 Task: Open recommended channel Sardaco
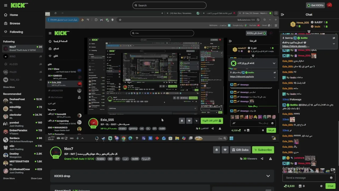pyautogui.click(x=23, y=140)
